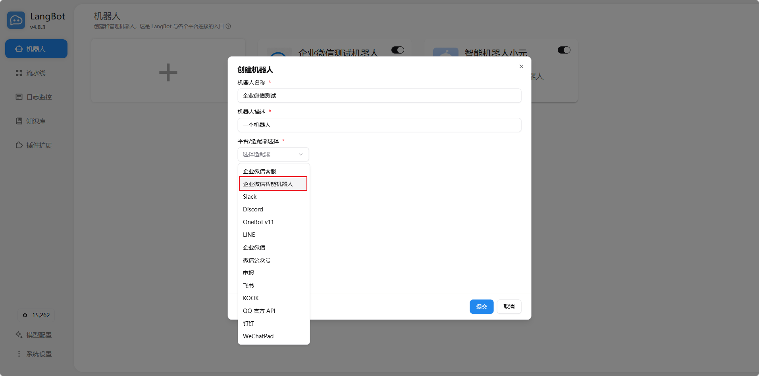Select 企业微信智能机器人 from the adapter list
The height and width of the screenshot is (376, 759).
274,184
